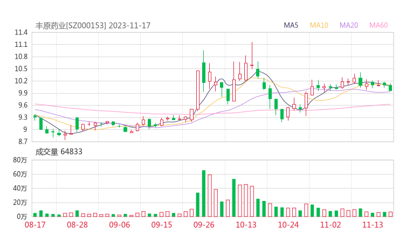Click the 8.7 price axis label
The width and height of the screenshot is (399, 237).
pyautogui.click(x=23, y=141)
